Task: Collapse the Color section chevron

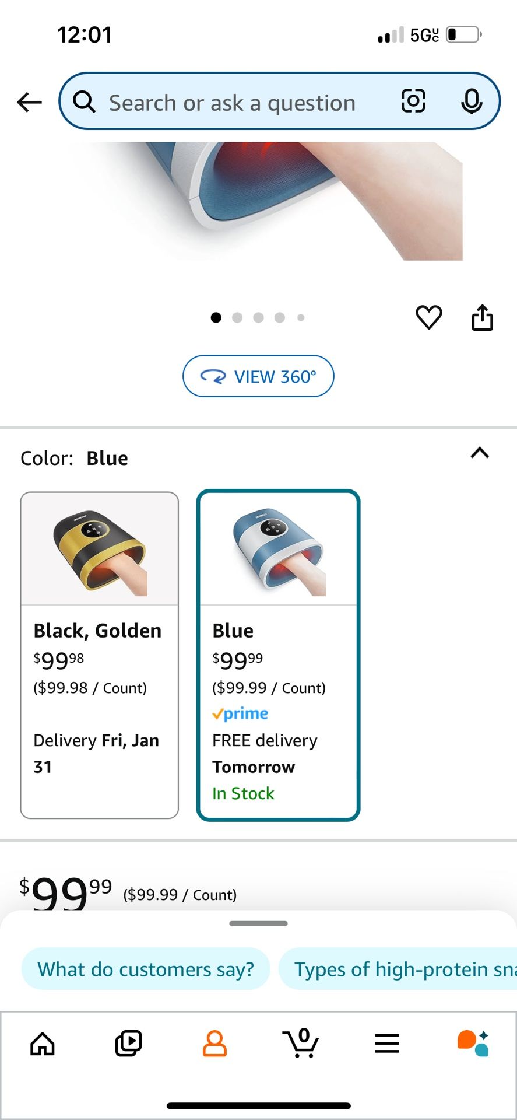Action: coord(479,453)
